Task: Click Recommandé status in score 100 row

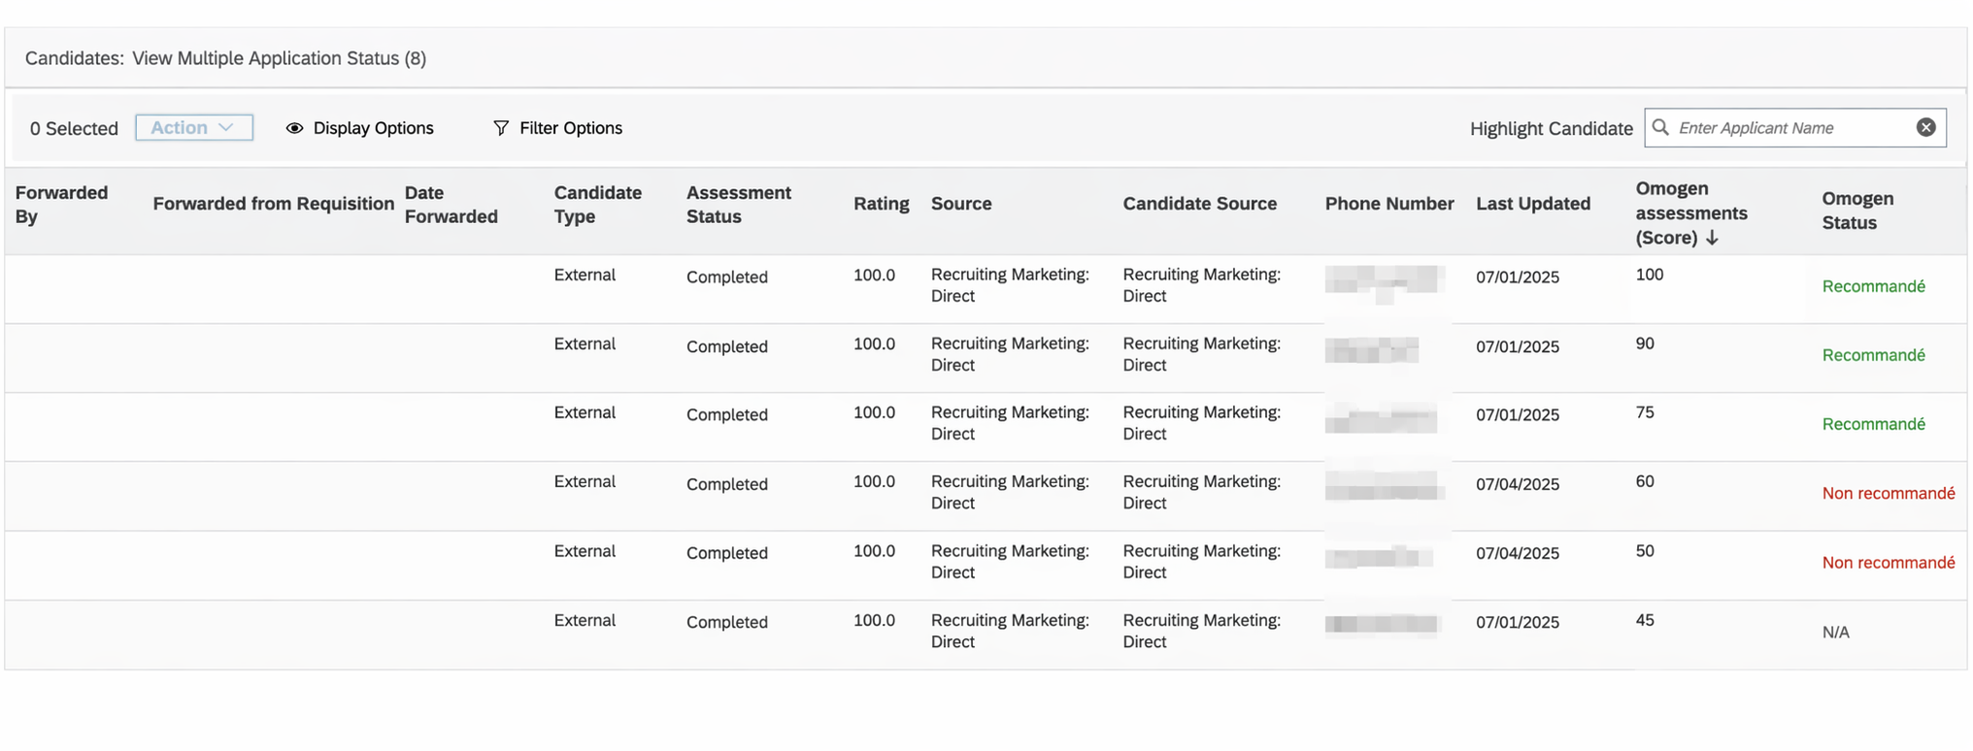Action: coord(1873,286)
